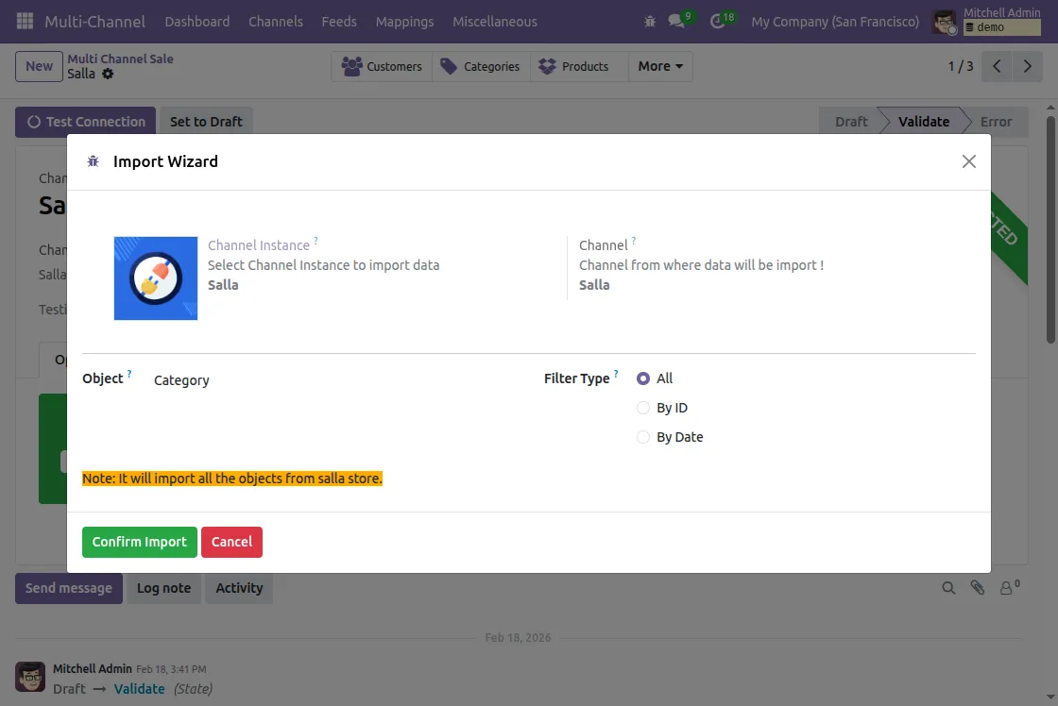This screenshot has height=706, width=1058.
Task: Open the Dashboard menu
Action: pos(197,22)
